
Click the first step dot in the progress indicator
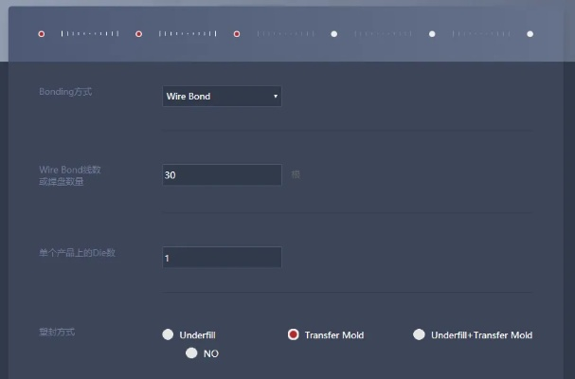tap(41, 34)
